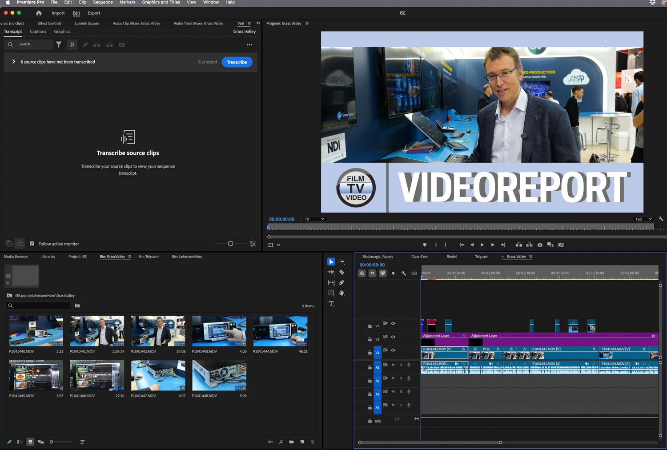Go to the Export workspace
The image size is (667, 450).
point(94,13)
